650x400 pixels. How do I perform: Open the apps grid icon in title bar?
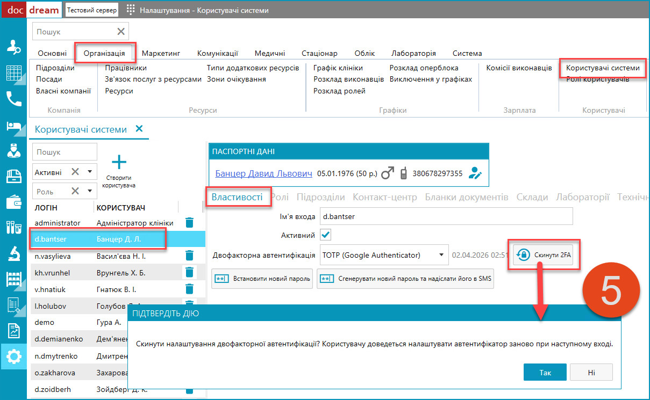[131, 10]
